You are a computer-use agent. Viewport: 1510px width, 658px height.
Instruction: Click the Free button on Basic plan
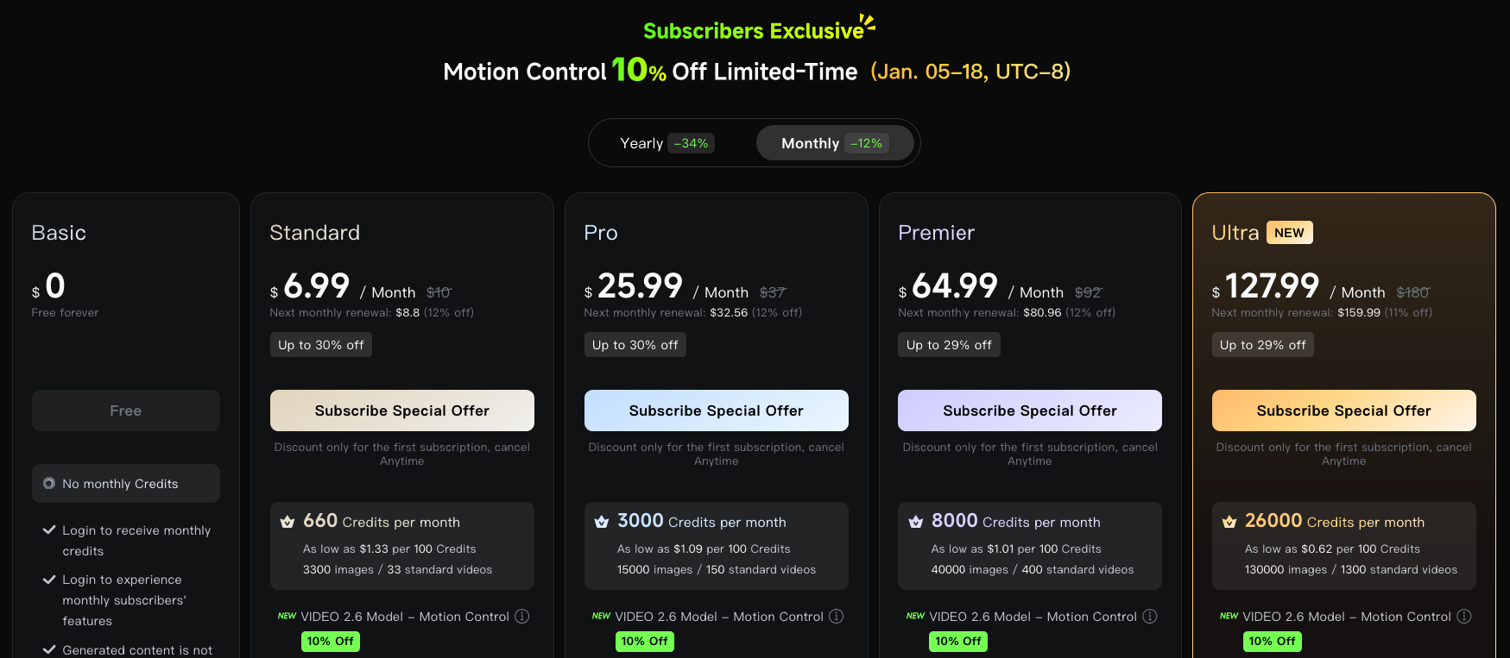125,410
